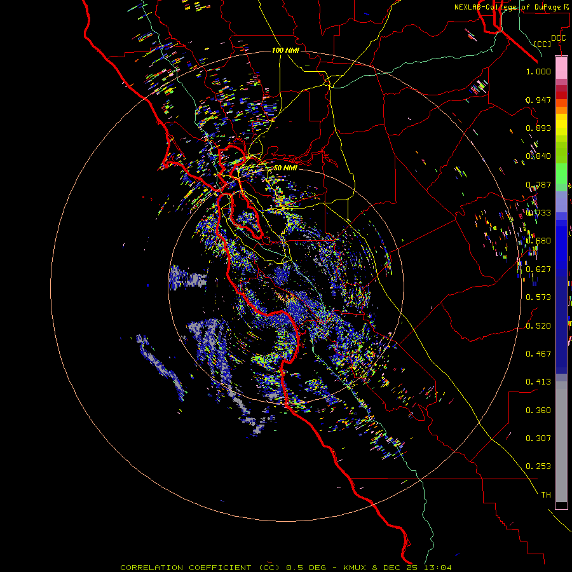Select the 0.627 scale value

tap(538, 269)
